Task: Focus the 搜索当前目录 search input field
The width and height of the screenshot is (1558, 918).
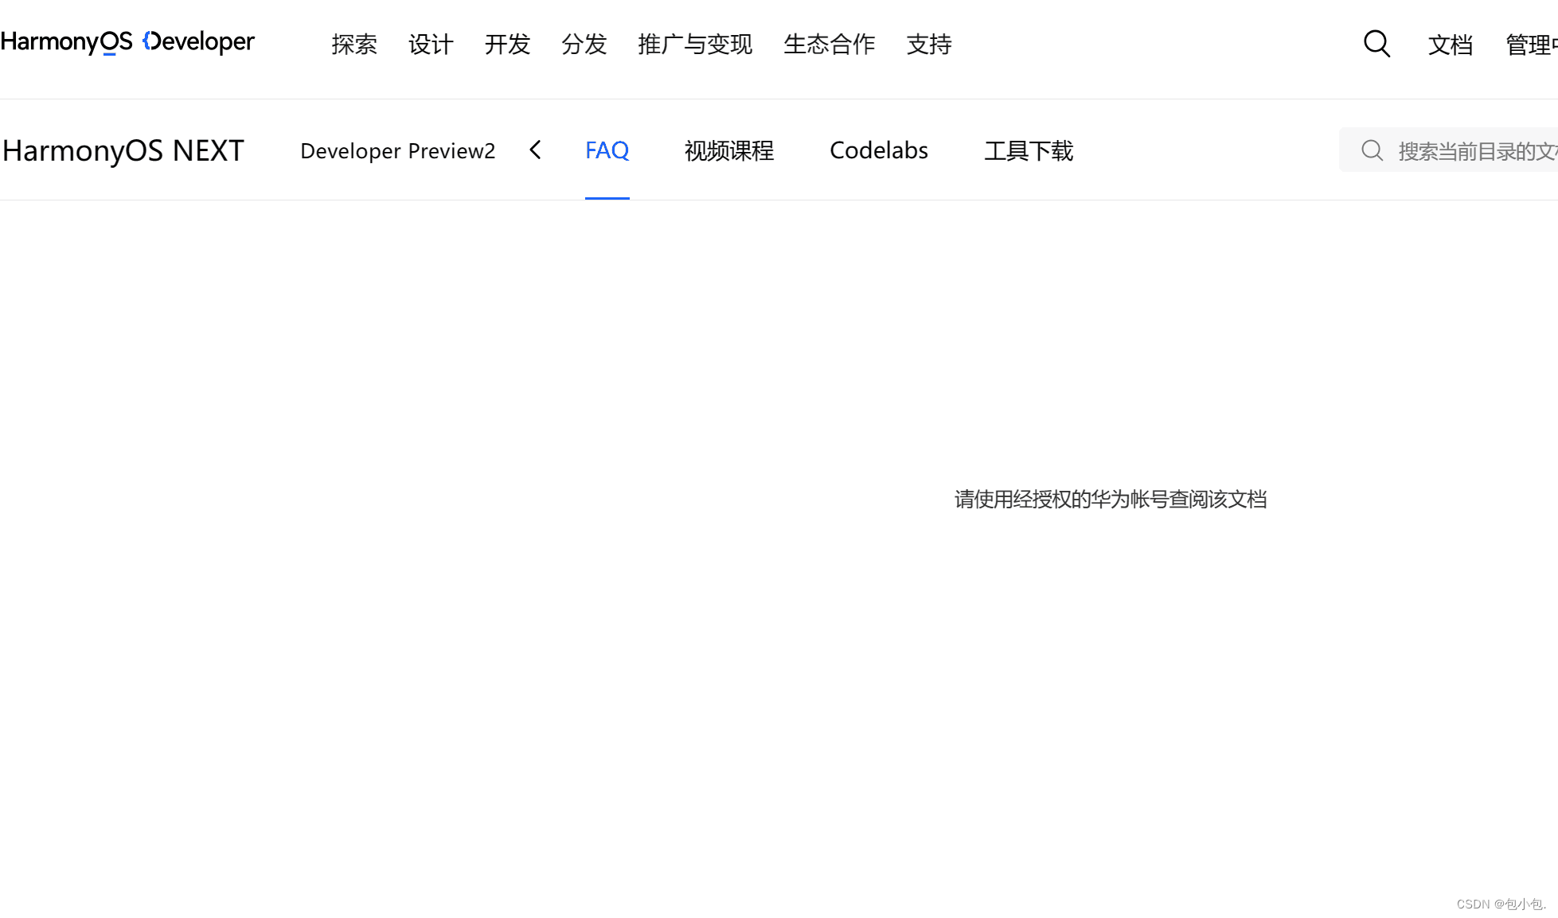Action: (x=1473, y=150)
